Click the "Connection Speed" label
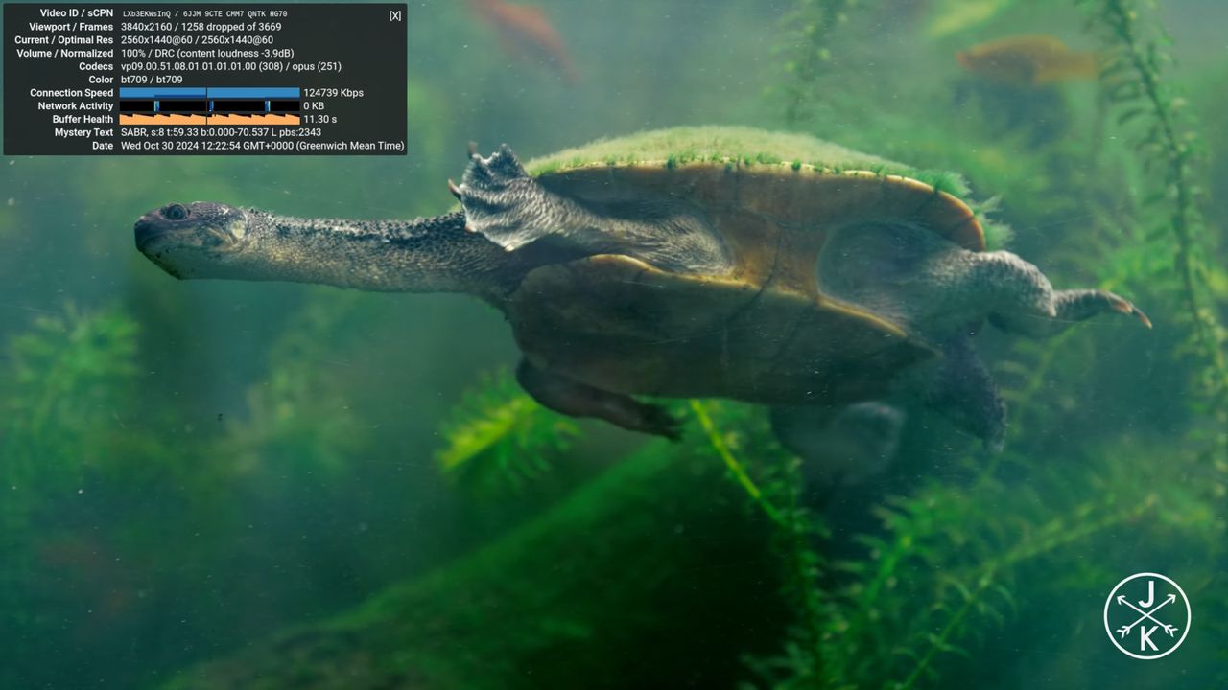 72,93
